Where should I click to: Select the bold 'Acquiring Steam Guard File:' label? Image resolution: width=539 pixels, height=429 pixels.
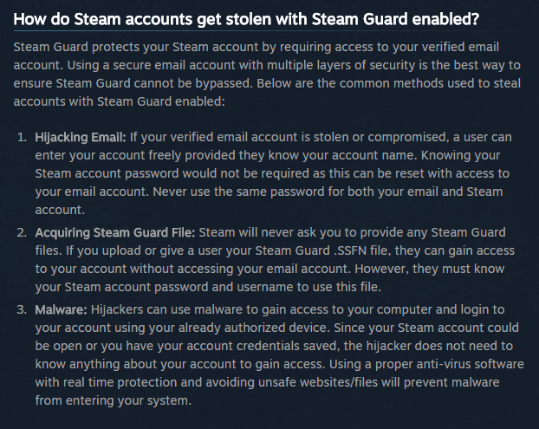[x=114, y=233]
